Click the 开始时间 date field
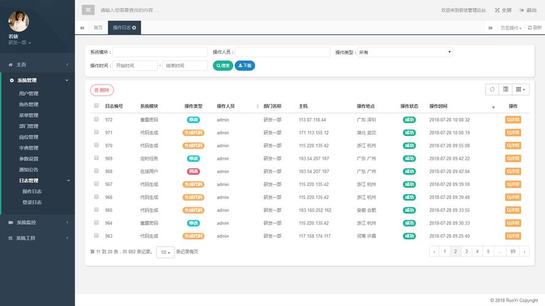The height and width of the screenshot is (306, 545). [135, 65]
